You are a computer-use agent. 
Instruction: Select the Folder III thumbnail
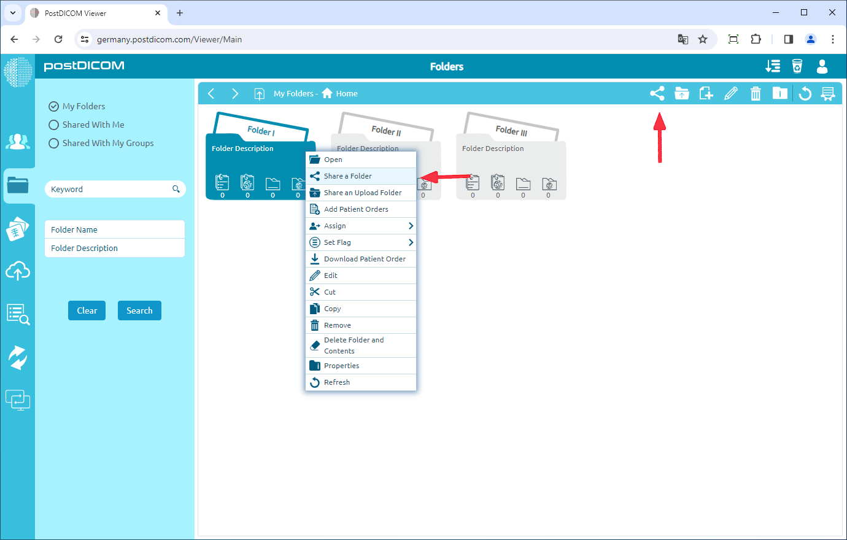pyautogui.click(x=511, y=156)
